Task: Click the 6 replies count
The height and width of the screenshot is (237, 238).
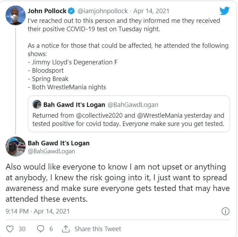Action: 51,229
